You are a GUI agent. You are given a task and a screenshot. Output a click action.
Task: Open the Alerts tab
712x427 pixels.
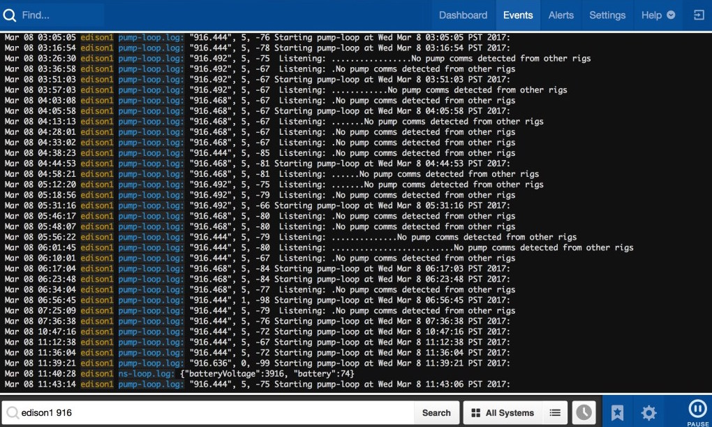tap(561, 15)
